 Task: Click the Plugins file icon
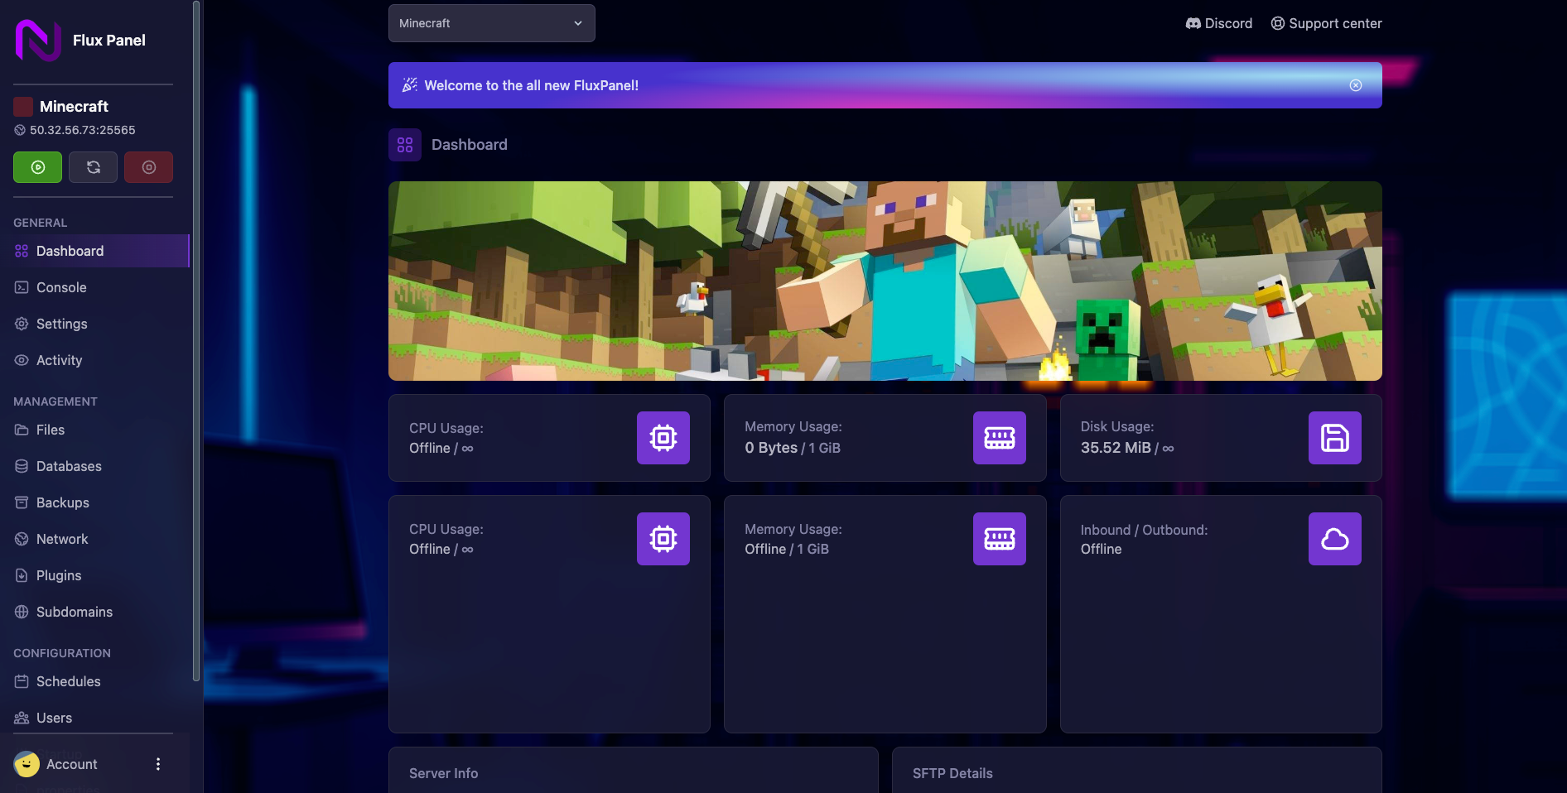(x=22, y=575)
